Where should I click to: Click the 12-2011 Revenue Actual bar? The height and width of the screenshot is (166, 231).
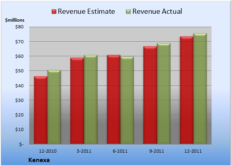click(x=200, y=89)
